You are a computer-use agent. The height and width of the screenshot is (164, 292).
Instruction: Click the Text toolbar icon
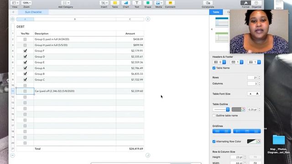coord(137,3)
